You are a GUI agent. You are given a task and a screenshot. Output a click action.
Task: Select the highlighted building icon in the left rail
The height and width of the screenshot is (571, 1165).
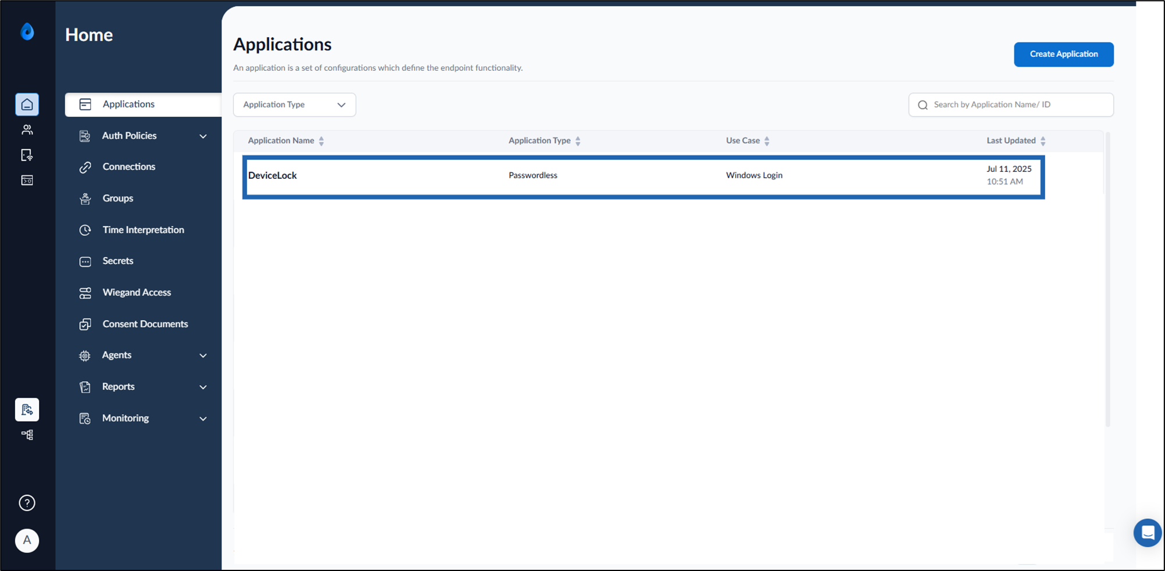pos(27,410)
